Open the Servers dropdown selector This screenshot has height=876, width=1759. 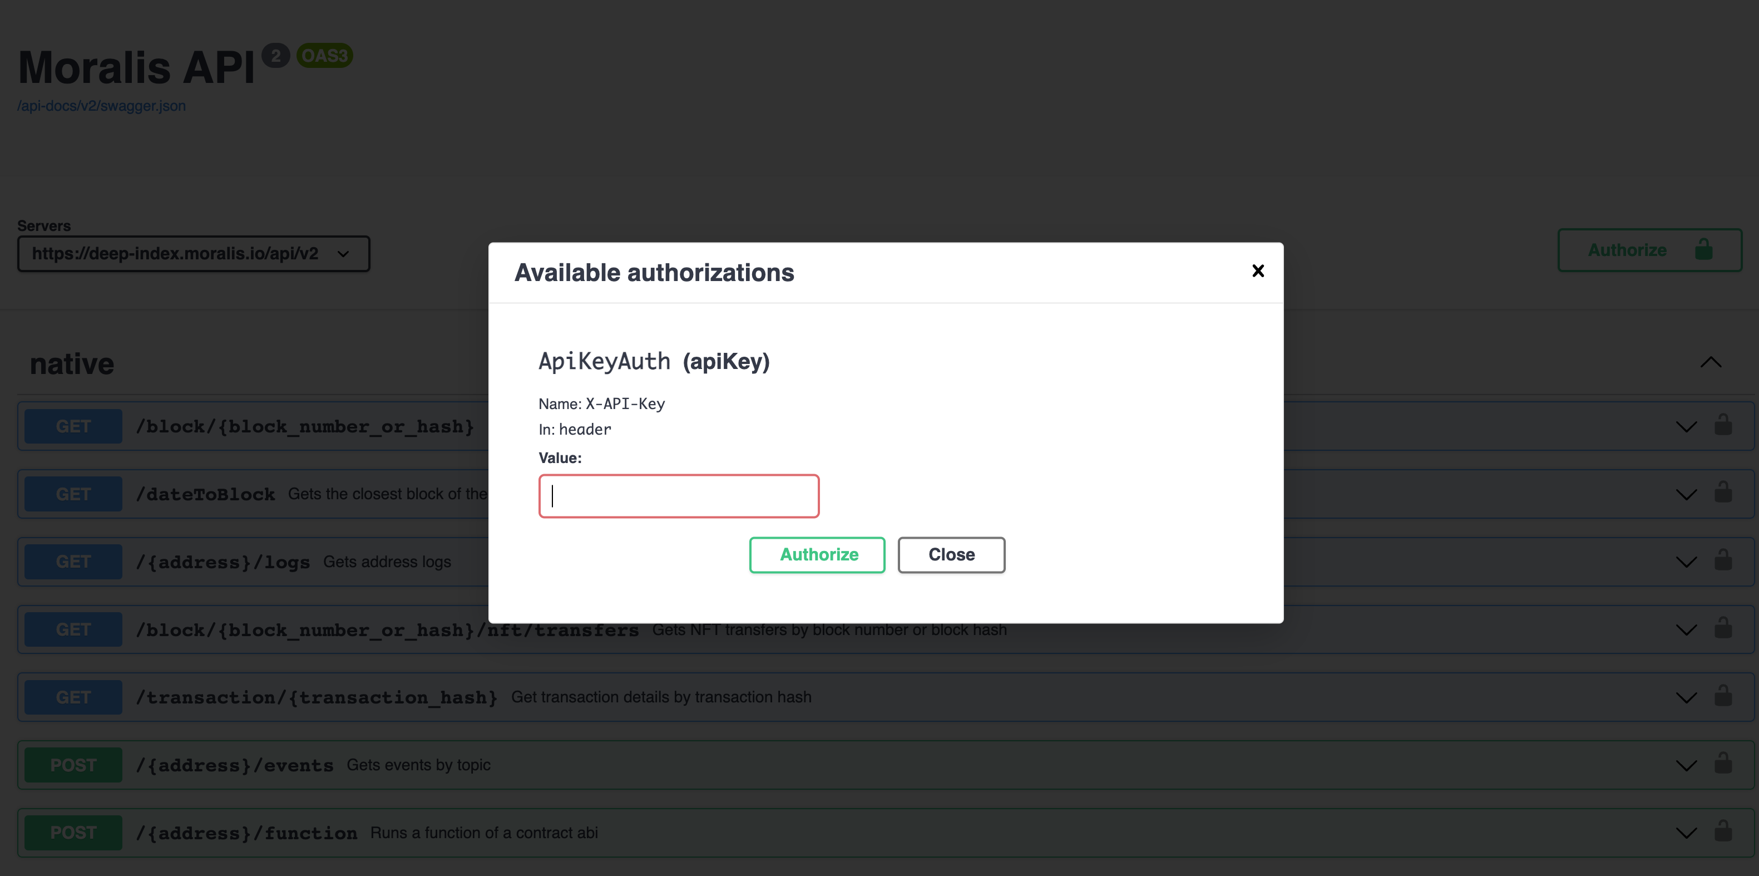(193, 254)
